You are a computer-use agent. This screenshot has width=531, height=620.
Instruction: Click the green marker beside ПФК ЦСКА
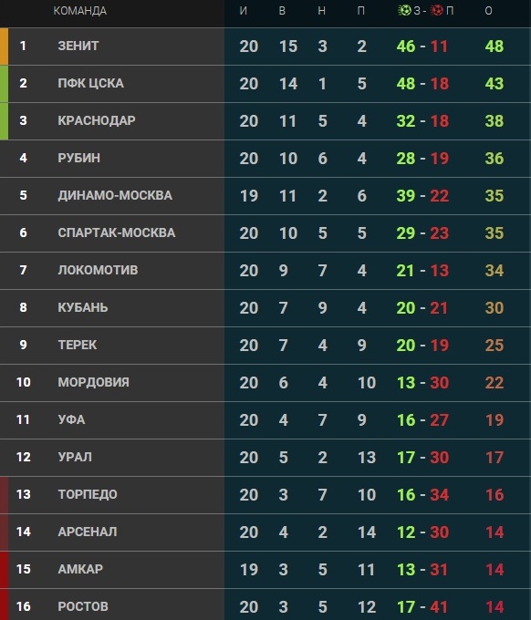pyautogui.click(x=4, y=84)
